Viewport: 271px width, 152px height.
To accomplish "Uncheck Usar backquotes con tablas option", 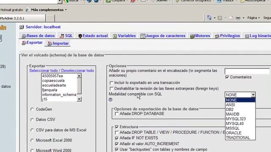I will (x=117, y=149).
